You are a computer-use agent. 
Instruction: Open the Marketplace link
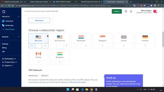9,59
